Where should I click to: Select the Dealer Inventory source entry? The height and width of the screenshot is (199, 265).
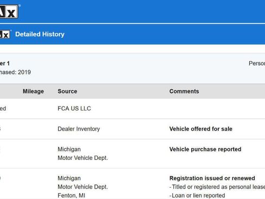coord(79,129)
